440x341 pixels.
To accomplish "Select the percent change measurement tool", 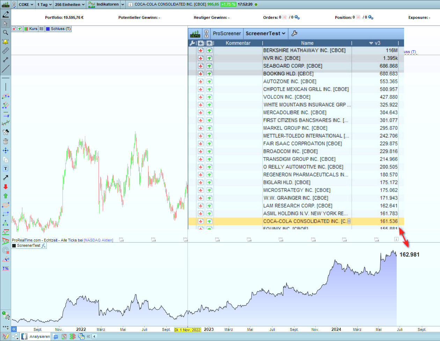I will point(6,268).
